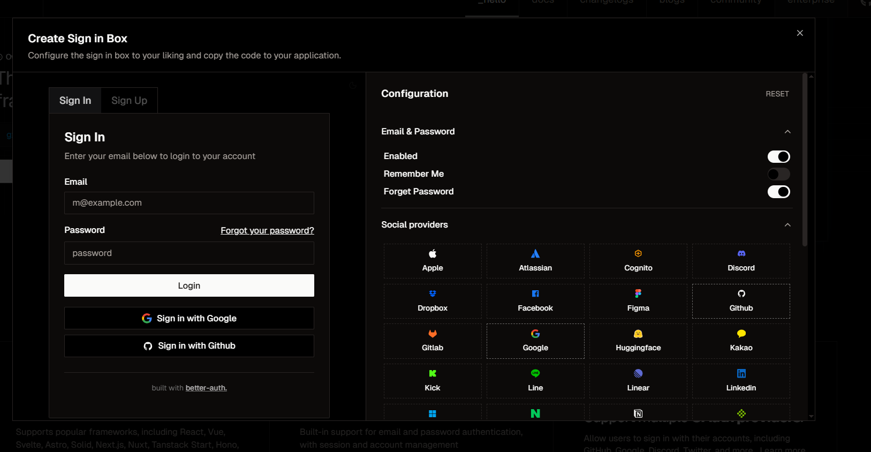Screen dimensions: 871x452
Task: Deselect the Google social provider card
Action: point(535,341)
